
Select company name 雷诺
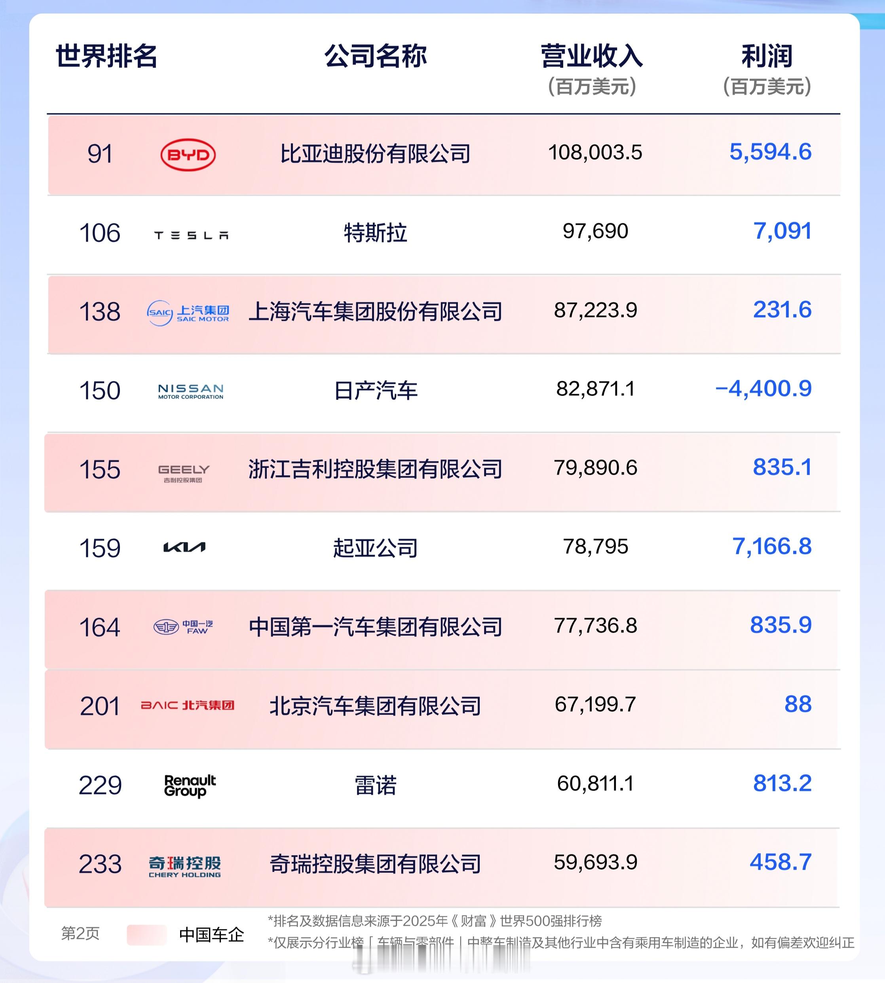pos(375,785)
